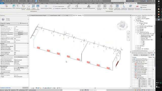Click the Соединение трубопровода icon
Screen dimensions: 162x91
(x=117, y=7)
